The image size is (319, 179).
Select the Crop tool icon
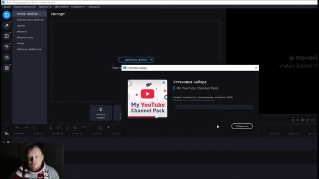click(67, 128)
